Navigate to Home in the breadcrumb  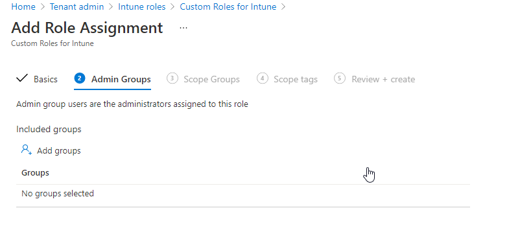click(23, 6)
